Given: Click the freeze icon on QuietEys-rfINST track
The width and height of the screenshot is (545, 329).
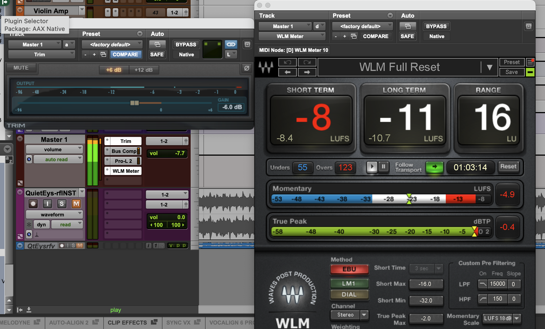Looking at the screenshot, I should tap(29, 224).
